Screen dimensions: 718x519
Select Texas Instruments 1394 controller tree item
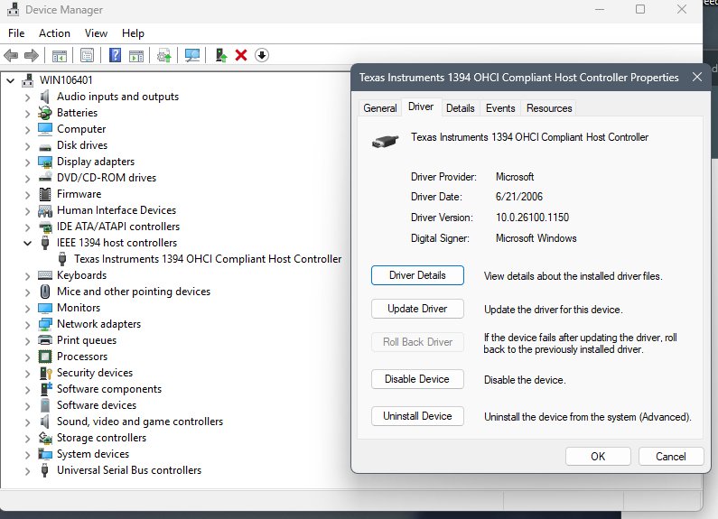click(x=208, y=259)
